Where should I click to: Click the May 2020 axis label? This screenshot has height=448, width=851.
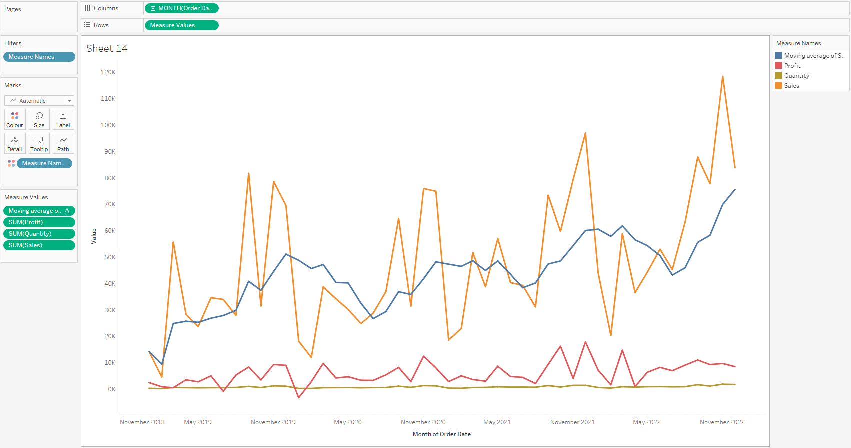coord(348,422)
